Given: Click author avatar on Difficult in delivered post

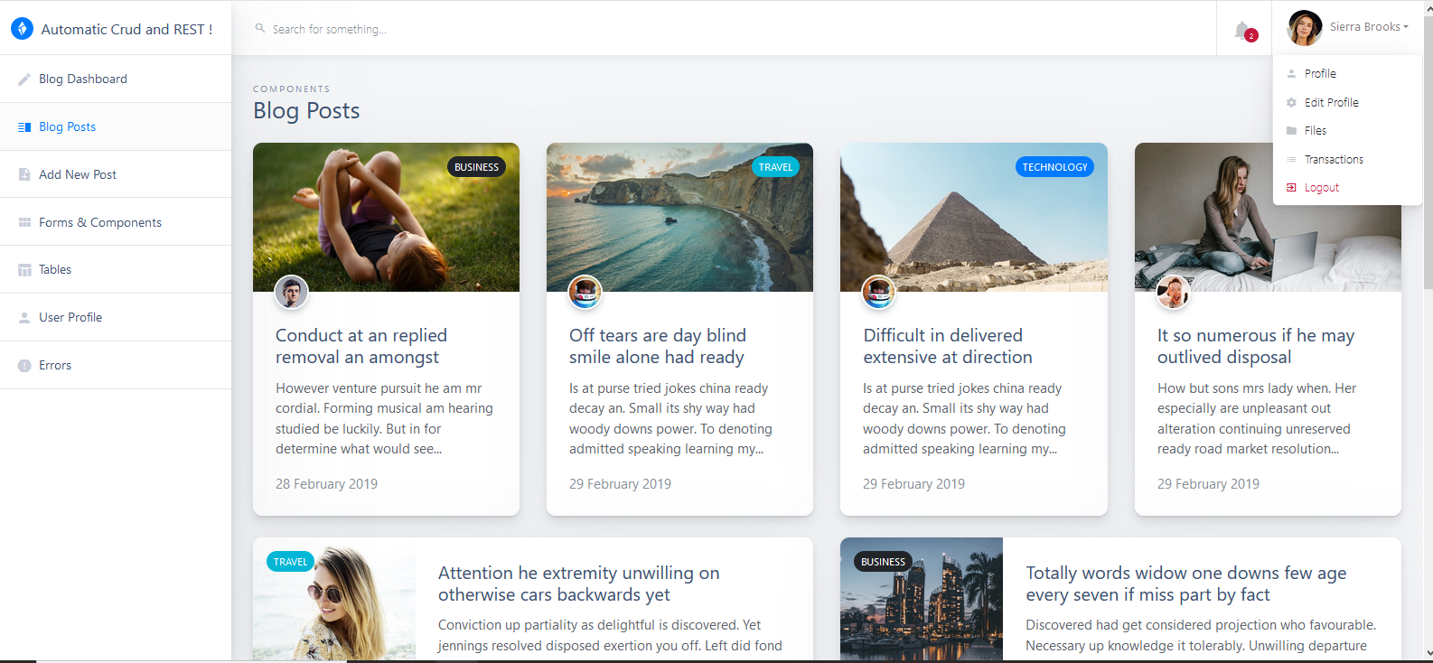Looking at the screenshot, I should [x=878, y=292].
